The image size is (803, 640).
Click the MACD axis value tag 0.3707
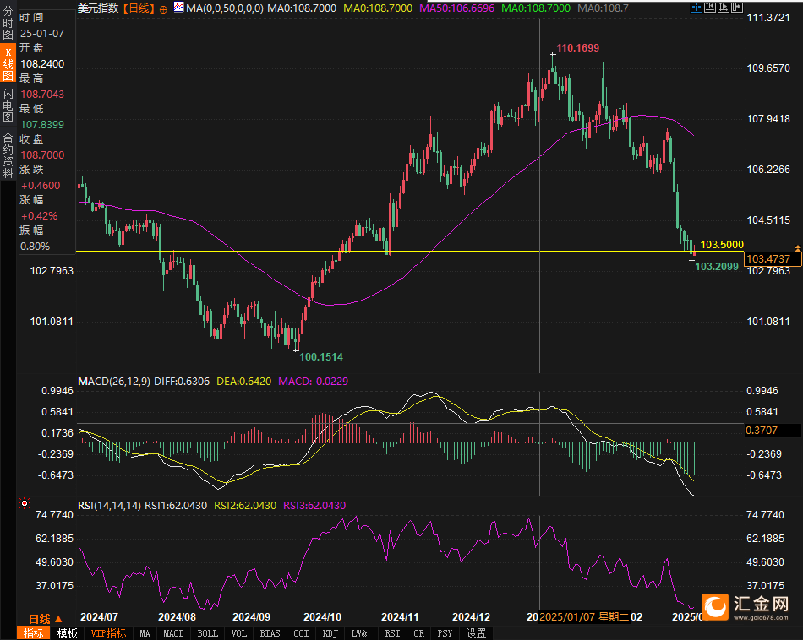(773, 431)
